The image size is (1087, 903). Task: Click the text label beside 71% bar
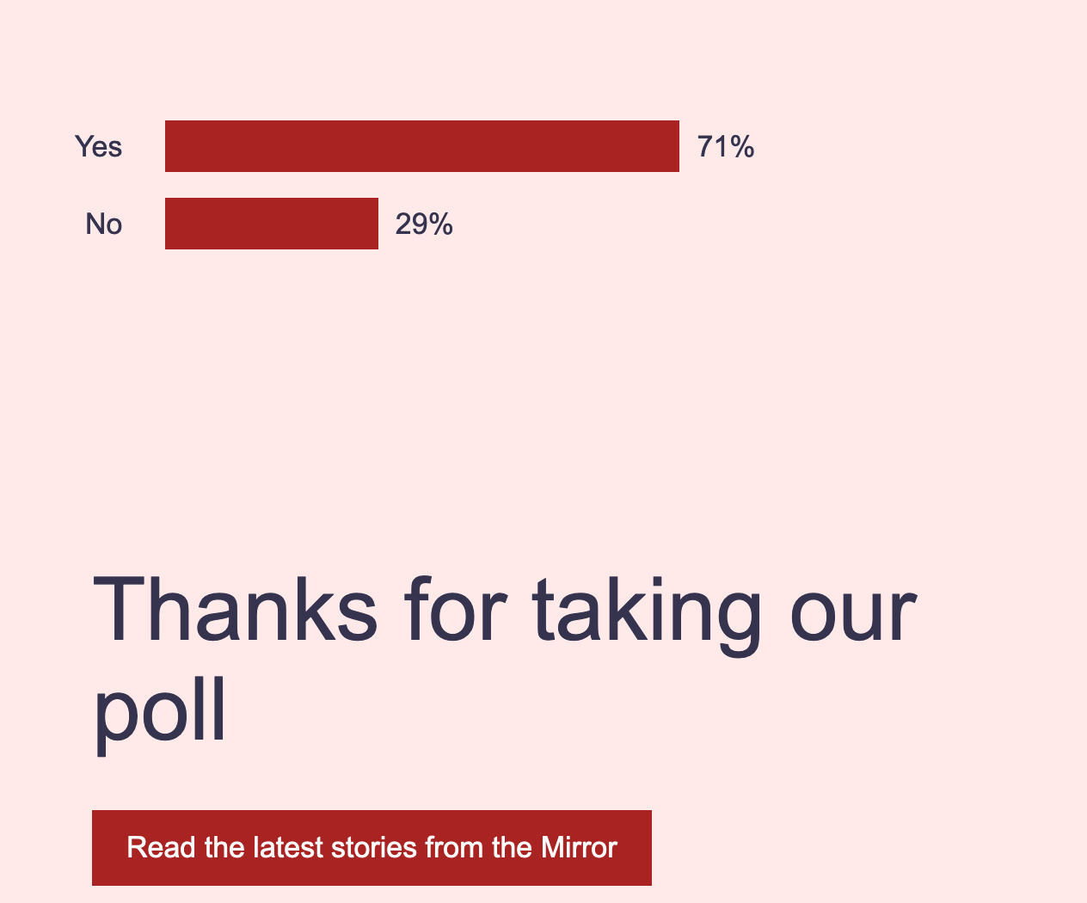tap(99, 146)
